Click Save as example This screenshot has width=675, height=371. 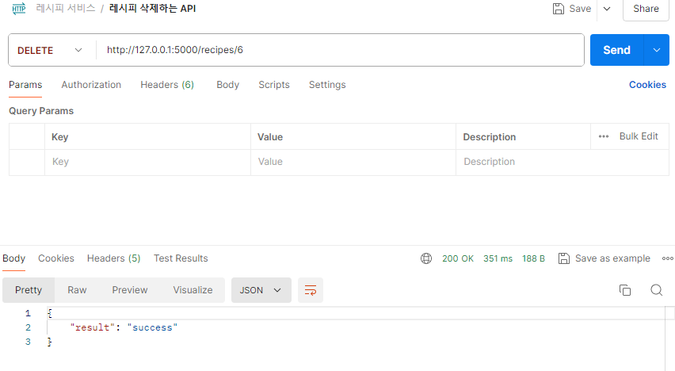point(604,258)
